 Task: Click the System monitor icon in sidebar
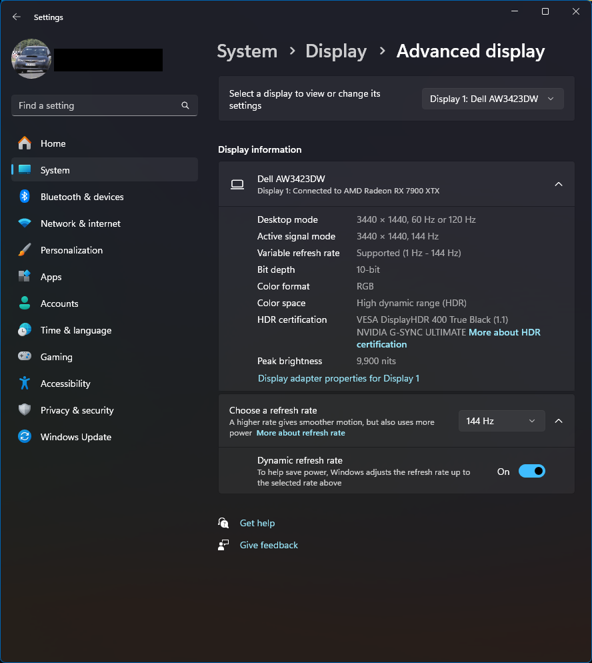click(x=25, y=170)
